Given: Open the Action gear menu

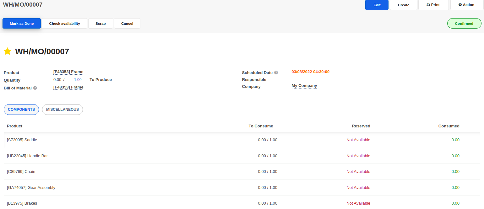Looking at the screenshot, I should point(466,5).
